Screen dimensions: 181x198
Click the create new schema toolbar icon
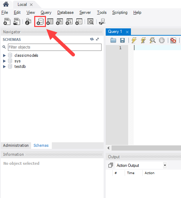40,21
